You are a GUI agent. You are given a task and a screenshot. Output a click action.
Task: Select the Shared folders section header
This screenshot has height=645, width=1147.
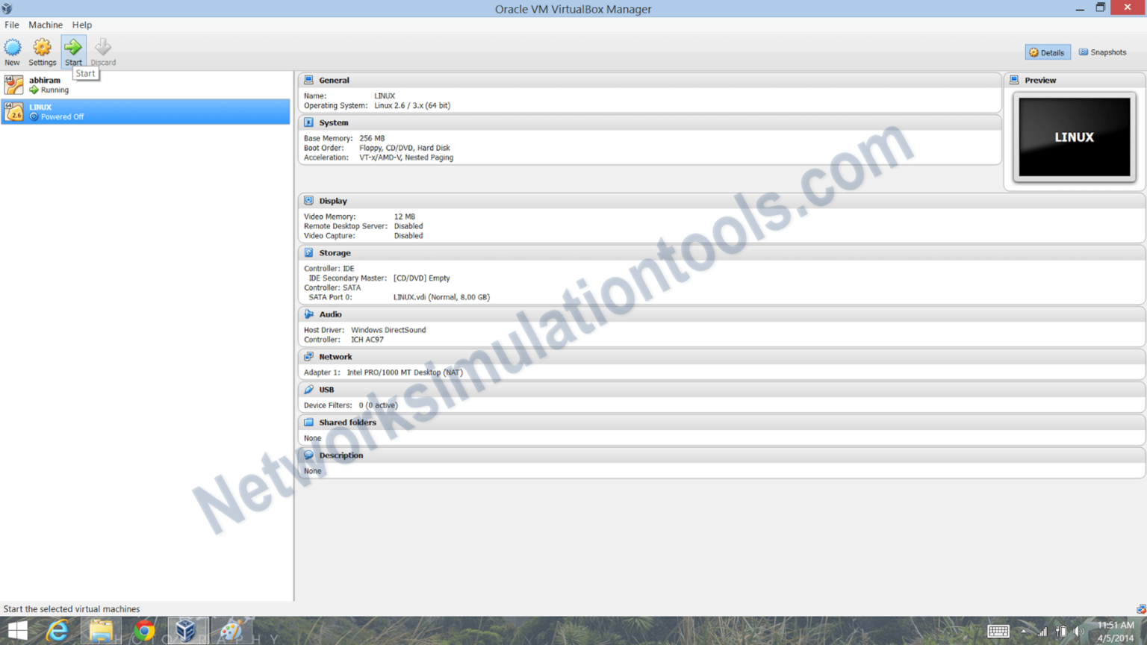tap(346, 422)
